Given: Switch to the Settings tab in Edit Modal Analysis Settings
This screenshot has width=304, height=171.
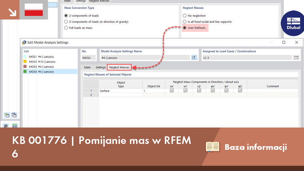Looking at the screenshot, I should pos(100,67).
